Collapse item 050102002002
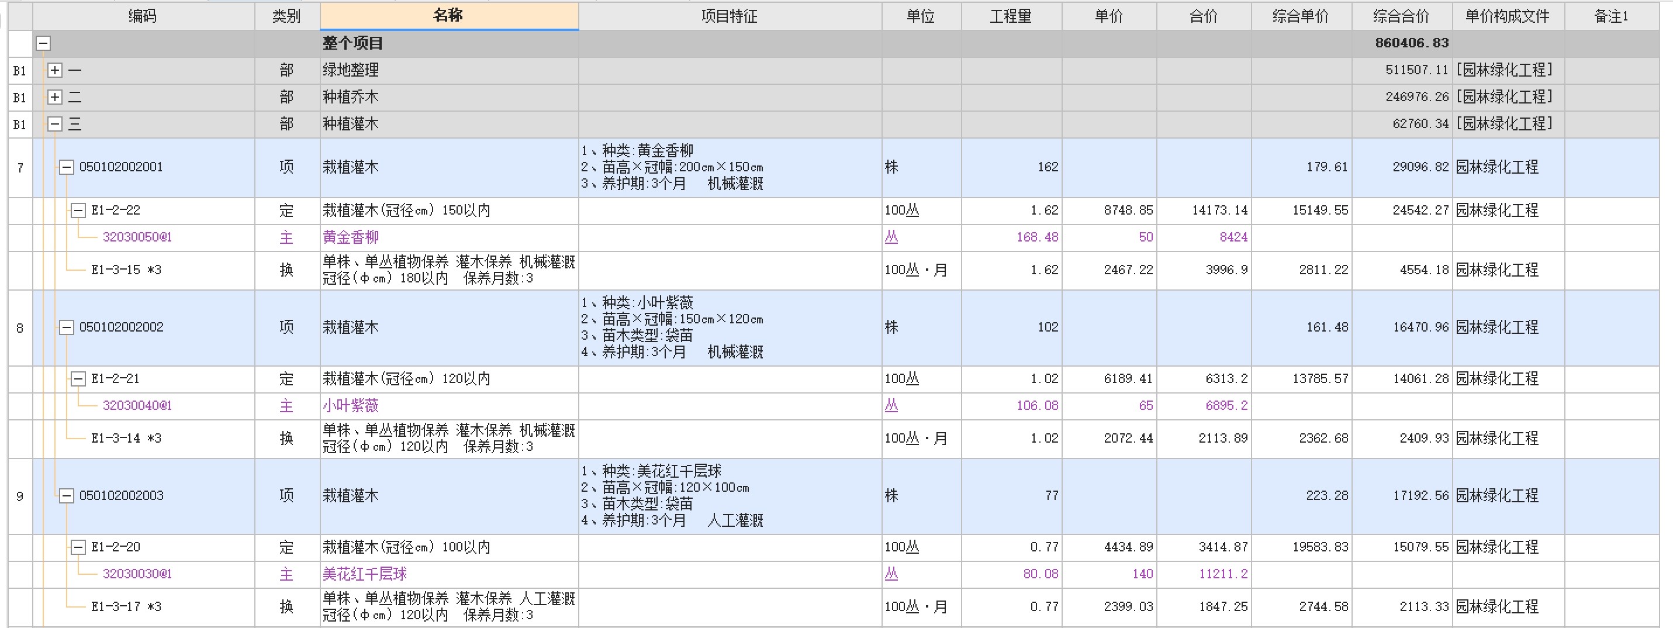 (66, 327)
